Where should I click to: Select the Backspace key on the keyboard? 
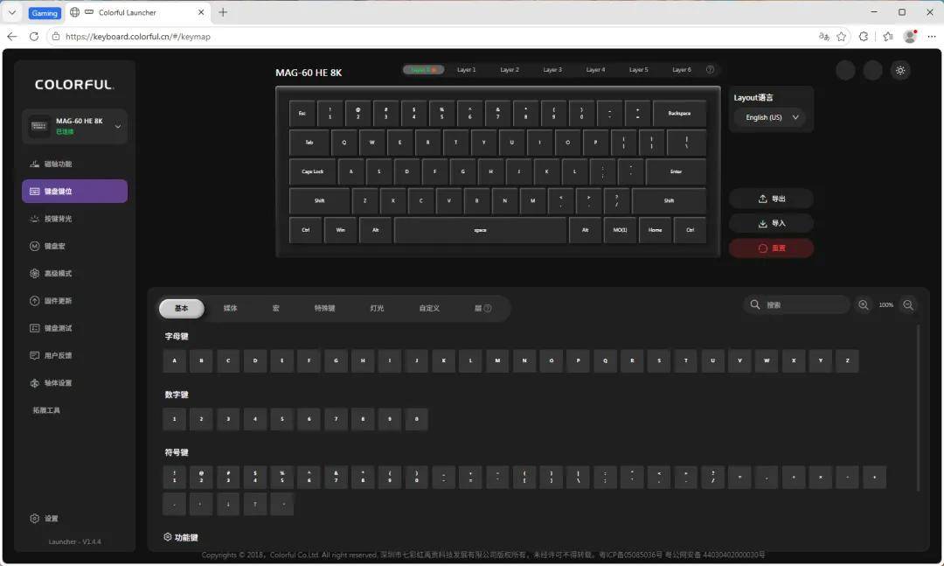[679, 114]
